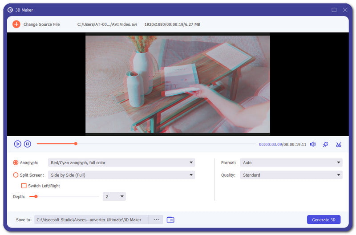Expand the Side by Side (Full) dropdown
Viewport: 356px width, 235px height.
pyautogui.click(x=121, y=175)
